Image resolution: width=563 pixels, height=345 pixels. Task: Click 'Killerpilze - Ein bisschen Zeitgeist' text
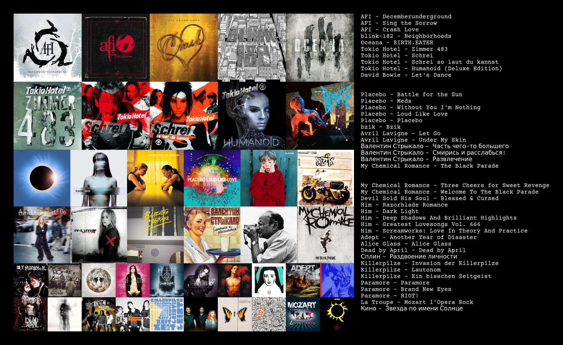coord(426,276)
